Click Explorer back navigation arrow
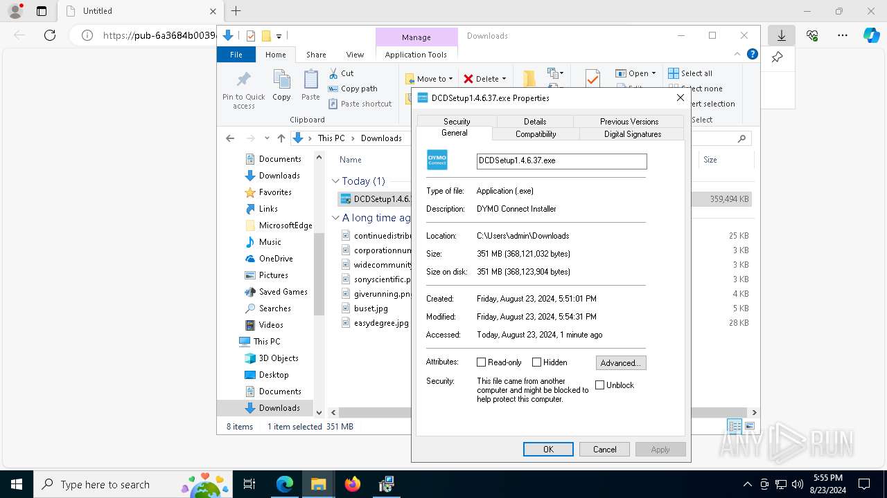The height and width of the screenshot is (498, 887). tap(230, 138)
